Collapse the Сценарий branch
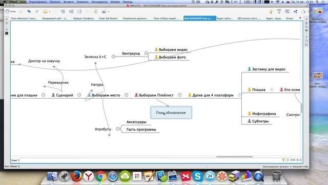The width and height of the screenshot is (328, 185). click(79, 95)
